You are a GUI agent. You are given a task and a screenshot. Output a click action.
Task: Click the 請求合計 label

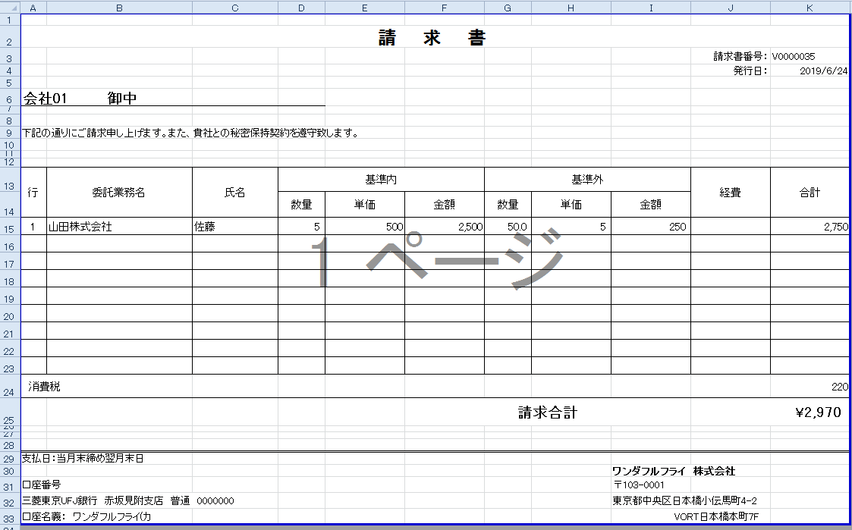click(547, 412)
